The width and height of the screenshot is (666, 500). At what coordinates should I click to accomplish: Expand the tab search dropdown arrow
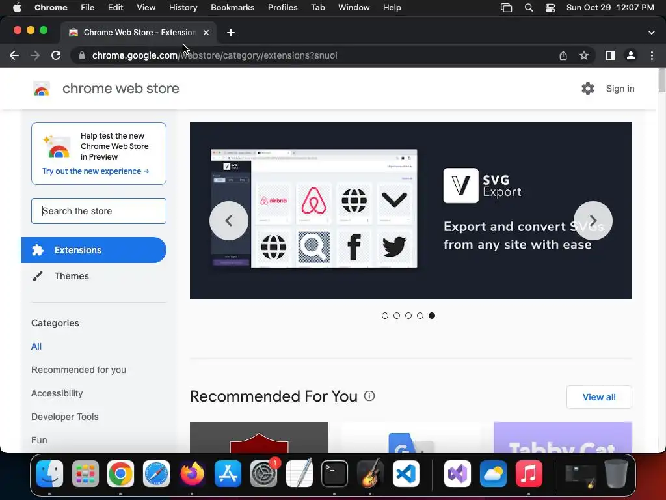[652, 33]
